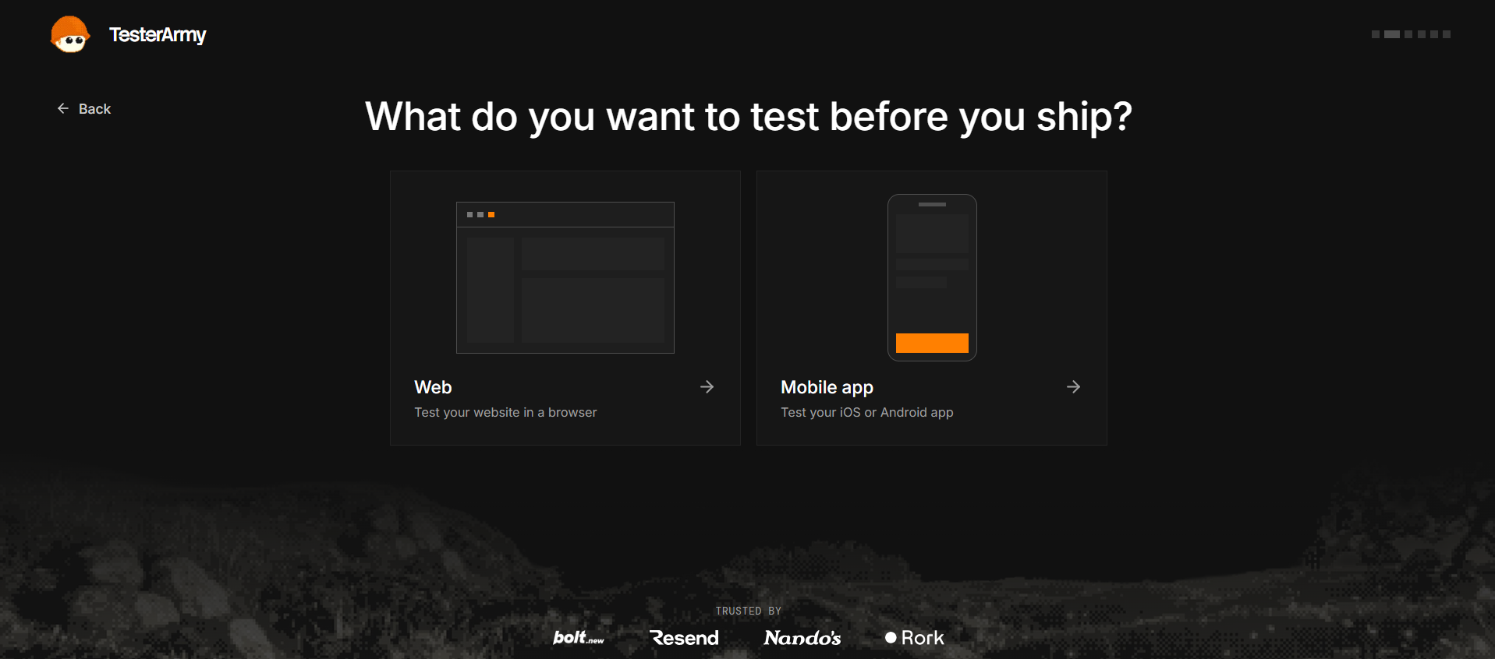Go back using the Back button

click(83, 109)
